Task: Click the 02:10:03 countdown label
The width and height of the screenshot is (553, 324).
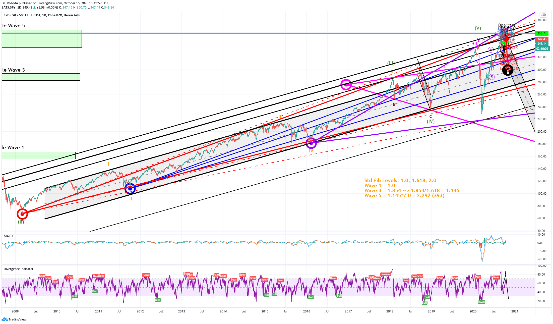Action: click(542, 49)
